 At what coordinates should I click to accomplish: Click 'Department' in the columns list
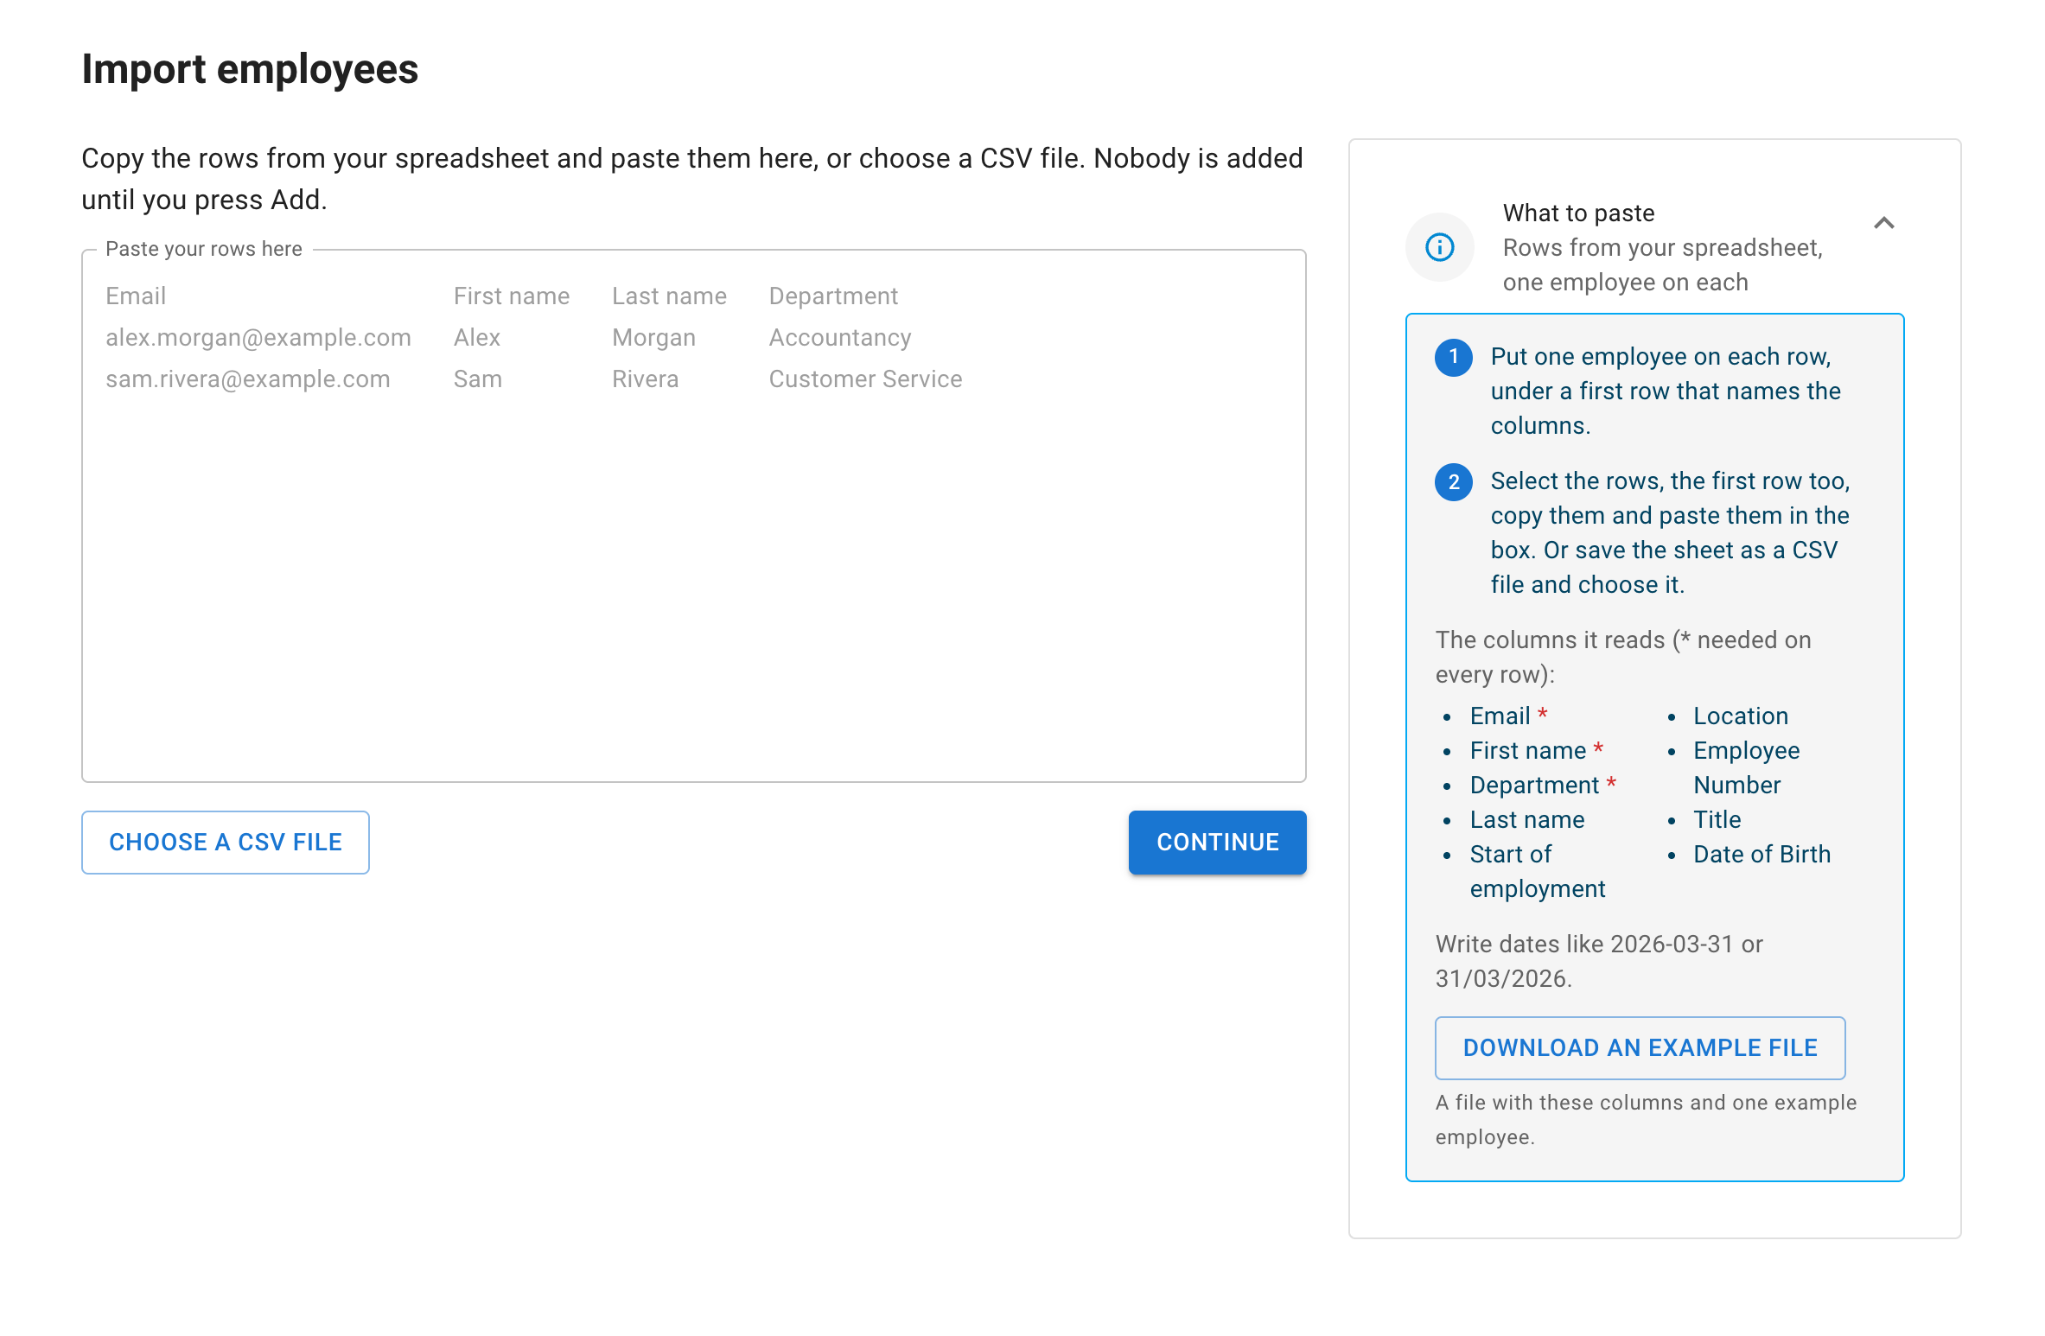click(x=1535, y=785)
